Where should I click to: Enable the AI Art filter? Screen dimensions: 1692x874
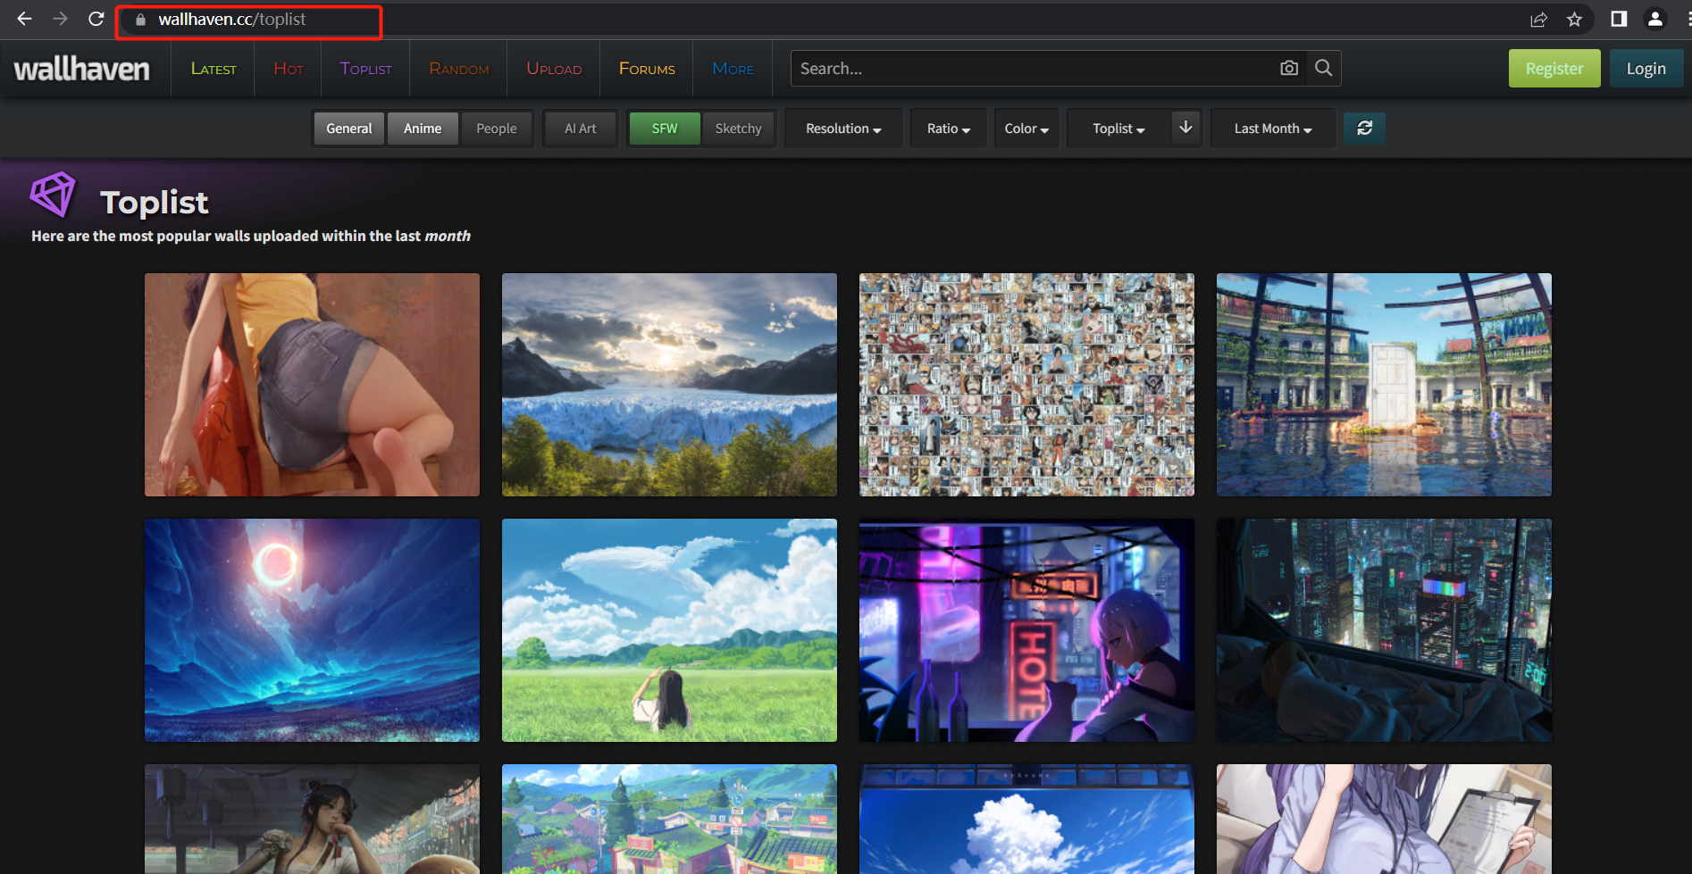pos(581,129)
